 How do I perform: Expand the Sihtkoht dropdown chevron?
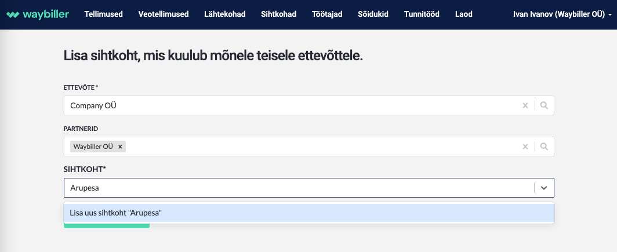[x=544, y=188]
